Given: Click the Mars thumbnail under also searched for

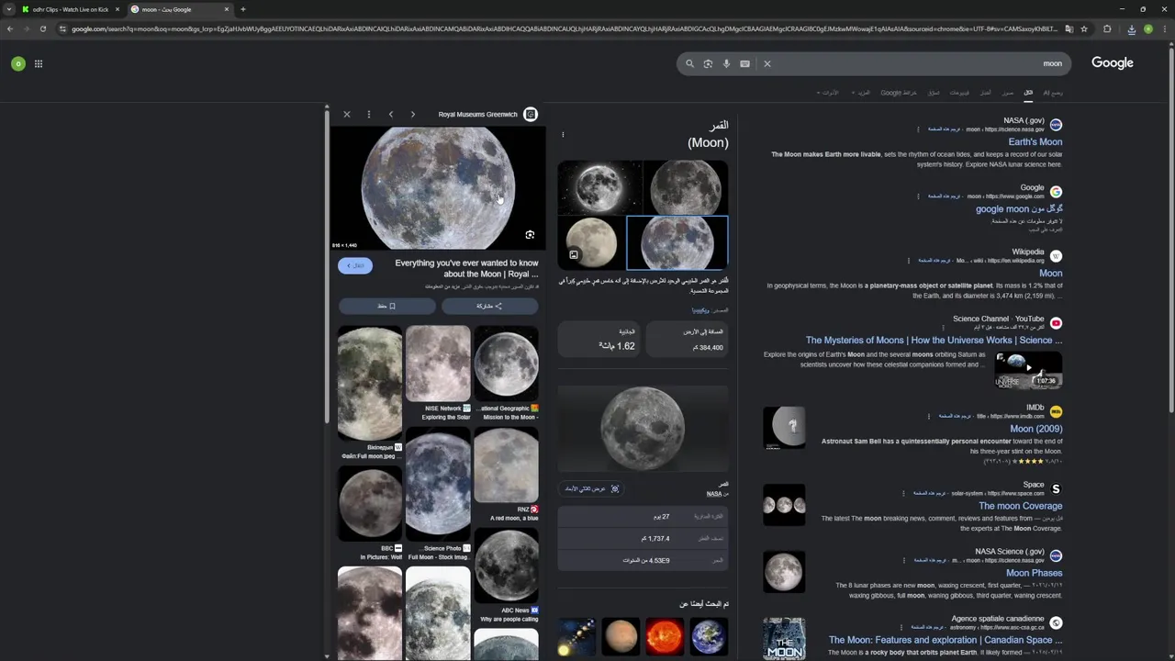Looking at the screenshot, I should coord(620,636).
